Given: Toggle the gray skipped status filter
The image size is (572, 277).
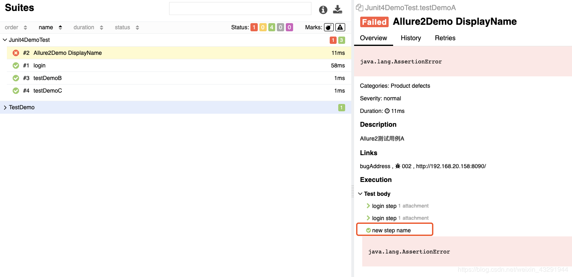Looking at the screenshot, I should pyautogui.click(x=281, y=27).
